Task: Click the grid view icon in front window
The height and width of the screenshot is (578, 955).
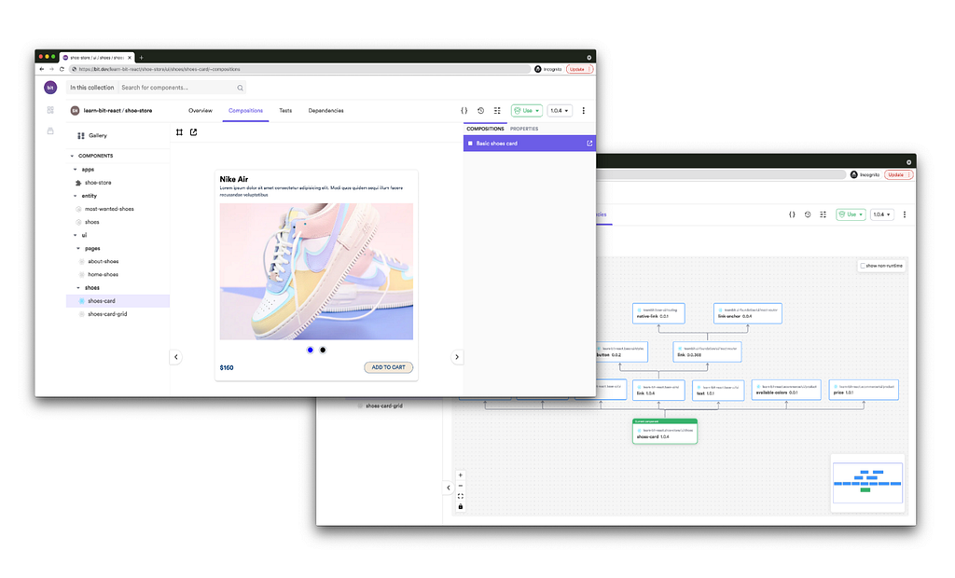Action: pos(497,111)
